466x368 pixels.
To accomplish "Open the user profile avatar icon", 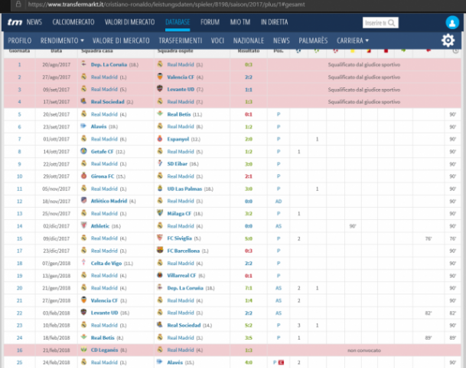I will (452, 23).
